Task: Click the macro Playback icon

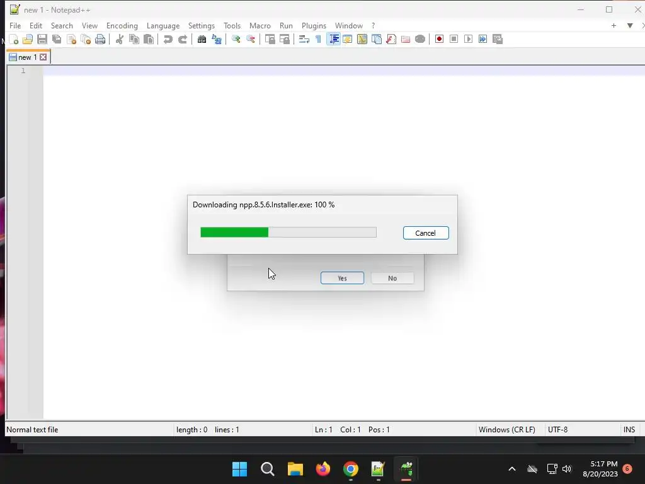Action: point(468,39)
